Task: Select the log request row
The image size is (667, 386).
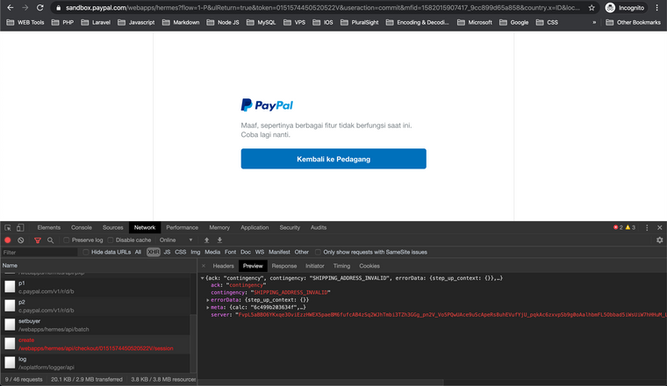Action: tap(96, 363)
